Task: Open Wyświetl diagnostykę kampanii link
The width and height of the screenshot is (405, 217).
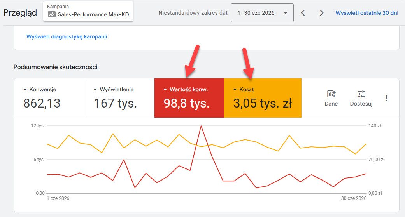Action: tap(67, 36)
